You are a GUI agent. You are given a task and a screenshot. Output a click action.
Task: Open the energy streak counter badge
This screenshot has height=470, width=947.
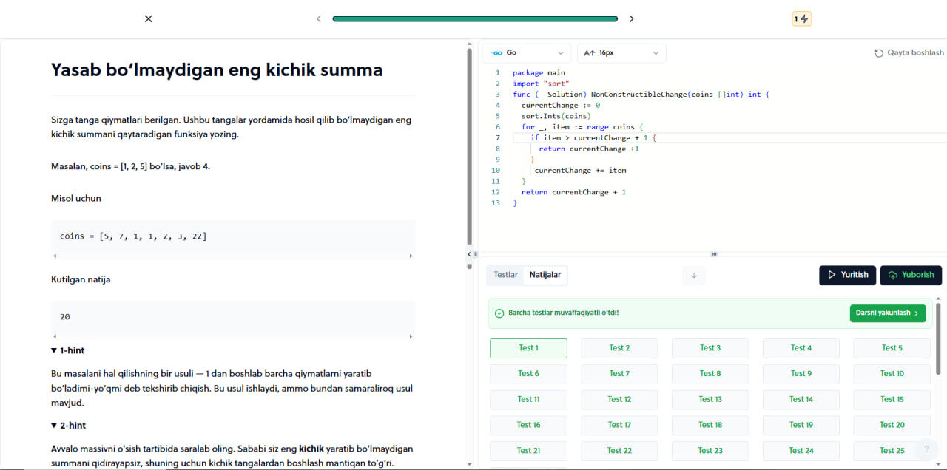802,18
